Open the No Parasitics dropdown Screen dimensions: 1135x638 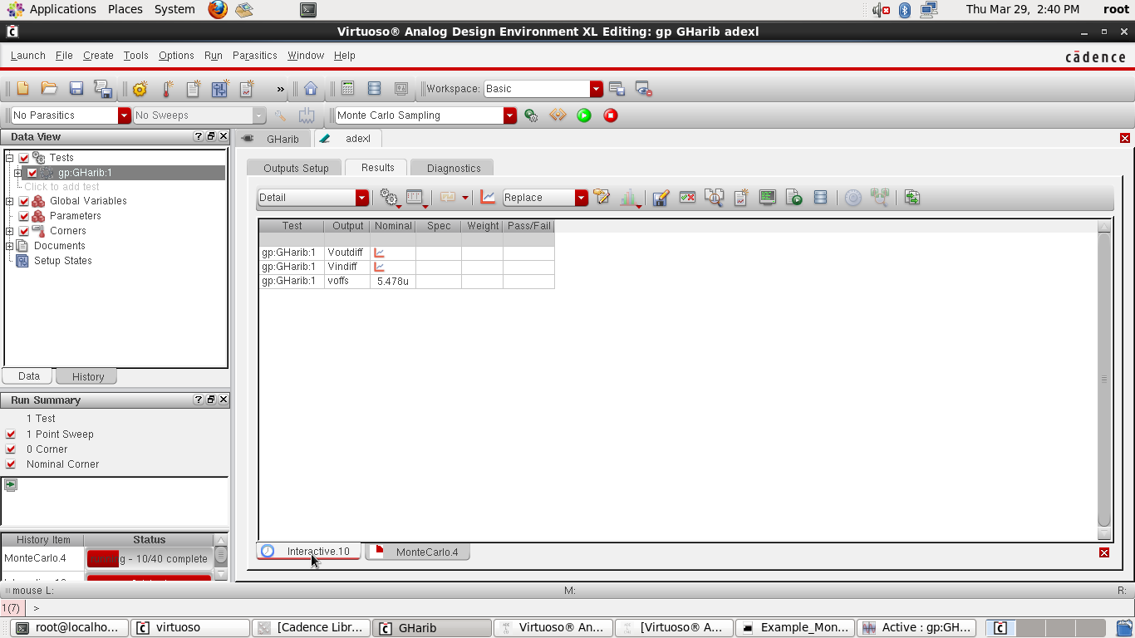click(125, 115)
